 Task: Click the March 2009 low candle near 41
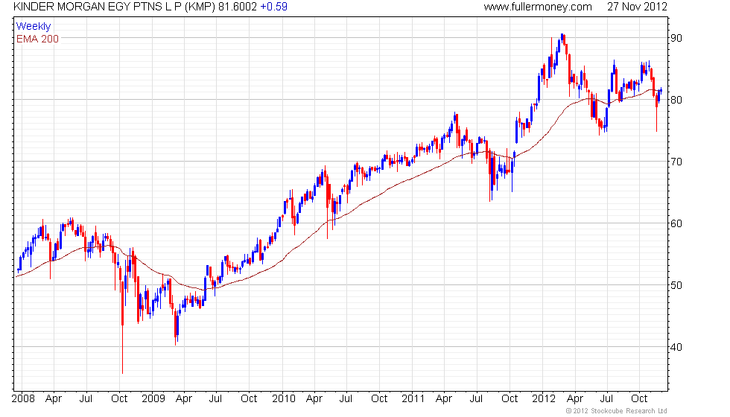[176, 326]
